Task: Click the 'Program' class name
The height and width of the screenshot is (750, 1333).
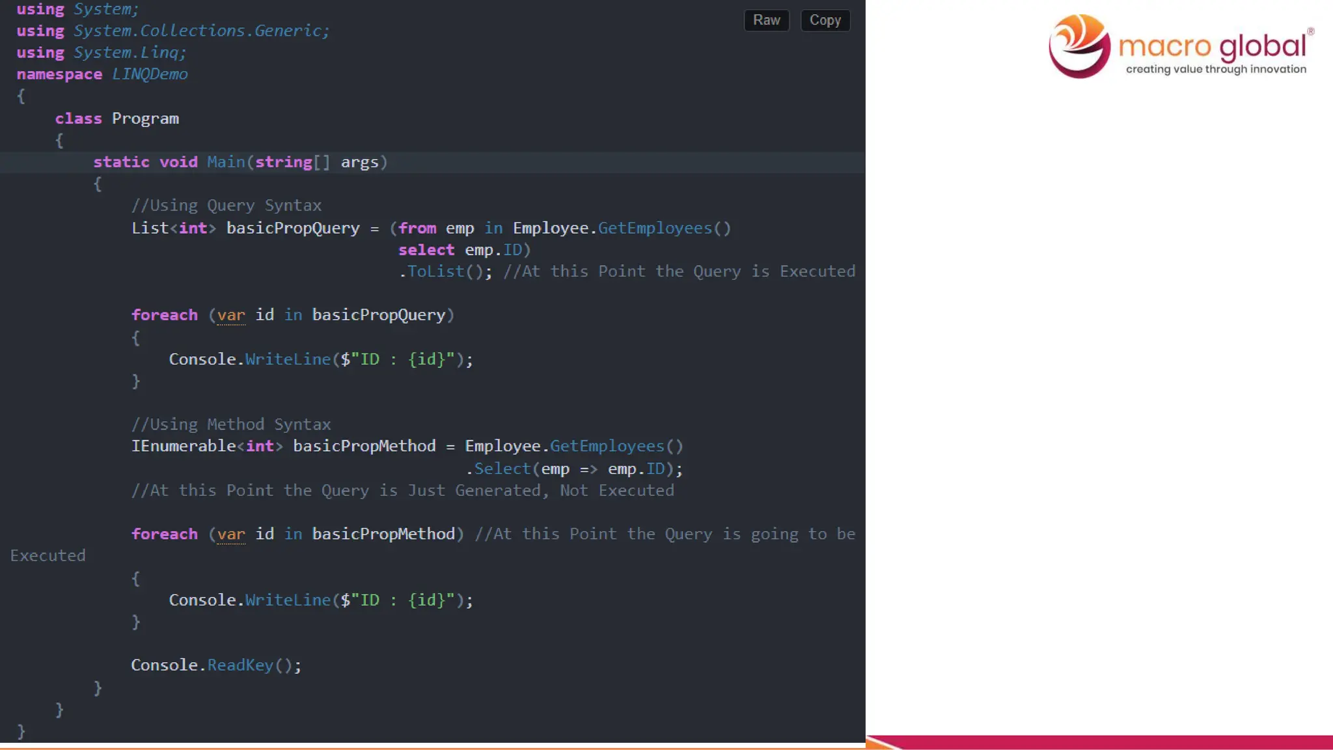Action: click(x=145, y=118)
